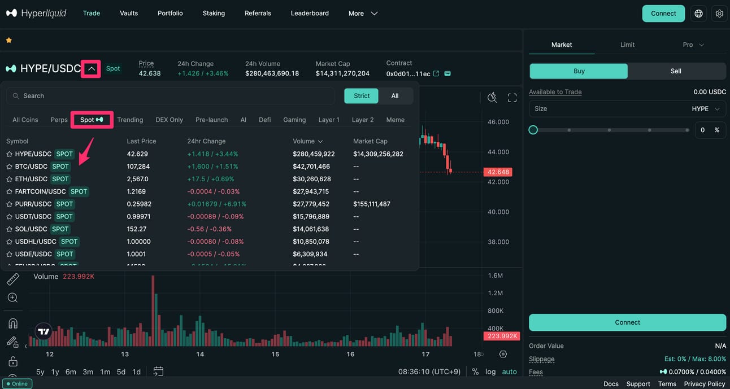
Task: Click the percentage input box
Action: (710, 130)
